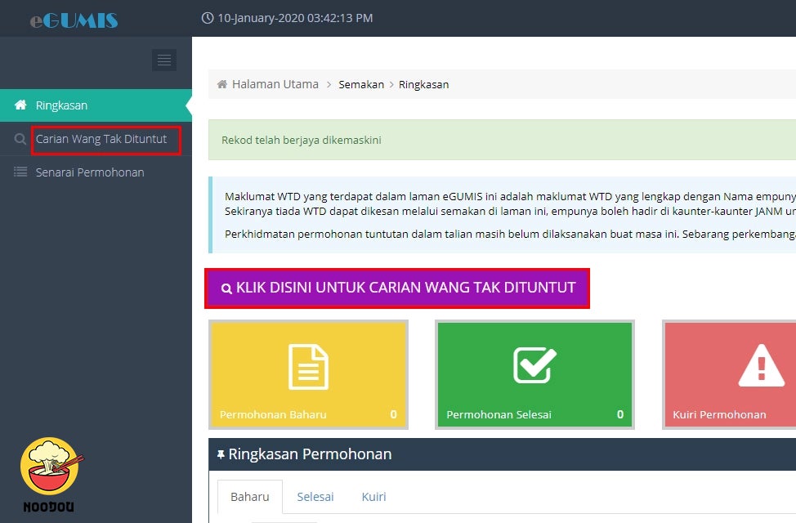Switch to the Kuiri tab
This screenshot has height=523, width=796.
coord(373,497)
